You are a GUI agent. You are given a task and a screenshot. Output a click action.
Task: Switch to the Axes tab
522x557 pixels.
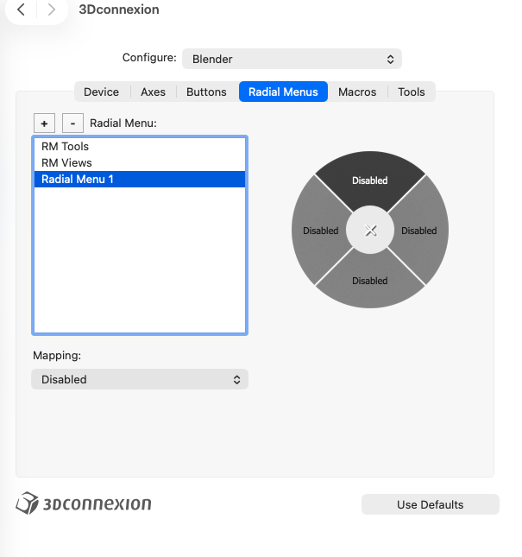(x=154, y=92)
